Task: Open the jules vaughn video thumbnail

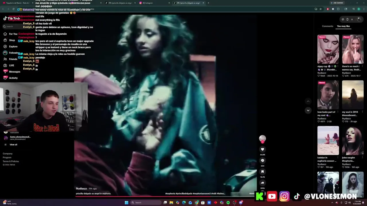Action: pyautogui.click(x=353, y=140)
